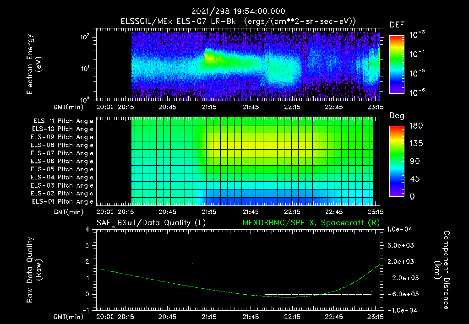Click the "2" tick on data quality axis
469x324 pixels.
87,262
